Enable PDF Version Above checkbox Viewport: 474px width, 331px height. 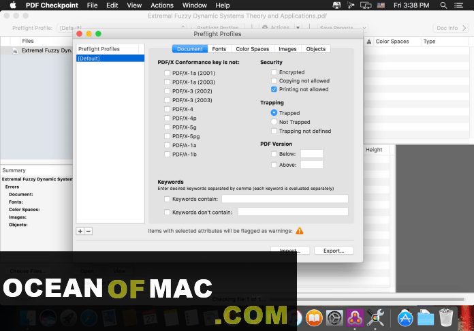click(274, 165)
